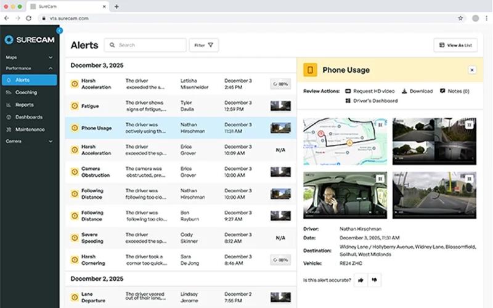This screenshot has height=308, width=493.
Task: Open Alerts in the sidebar
Action: pyautogui.click(x=29, y=80)
